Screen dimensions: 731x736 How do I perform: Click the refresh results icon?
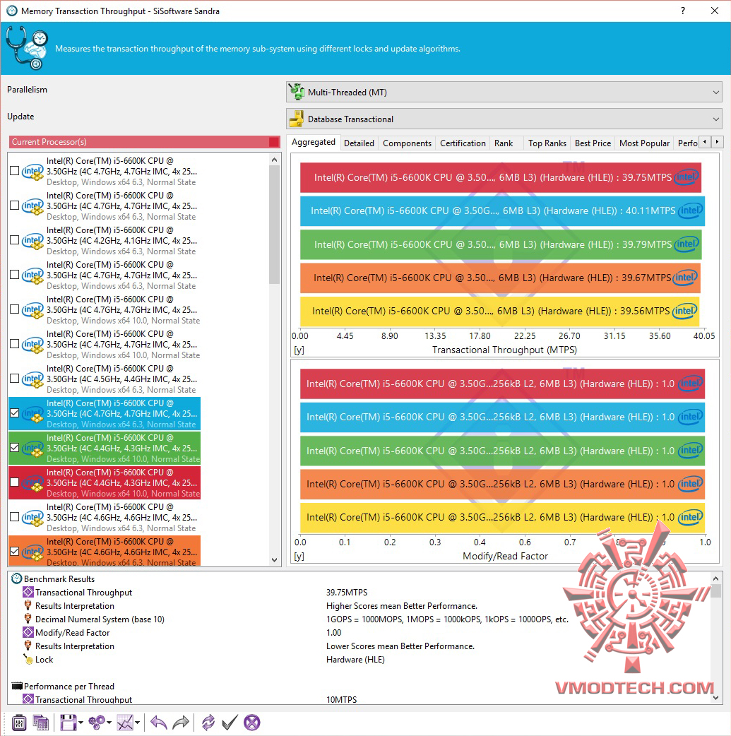tap(208, 723)
